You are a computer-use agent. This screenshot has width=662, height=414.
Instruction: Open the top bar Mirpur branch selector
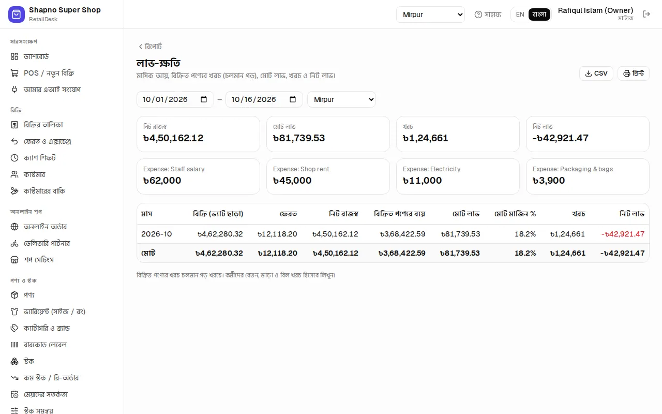[x=430, y=14]
